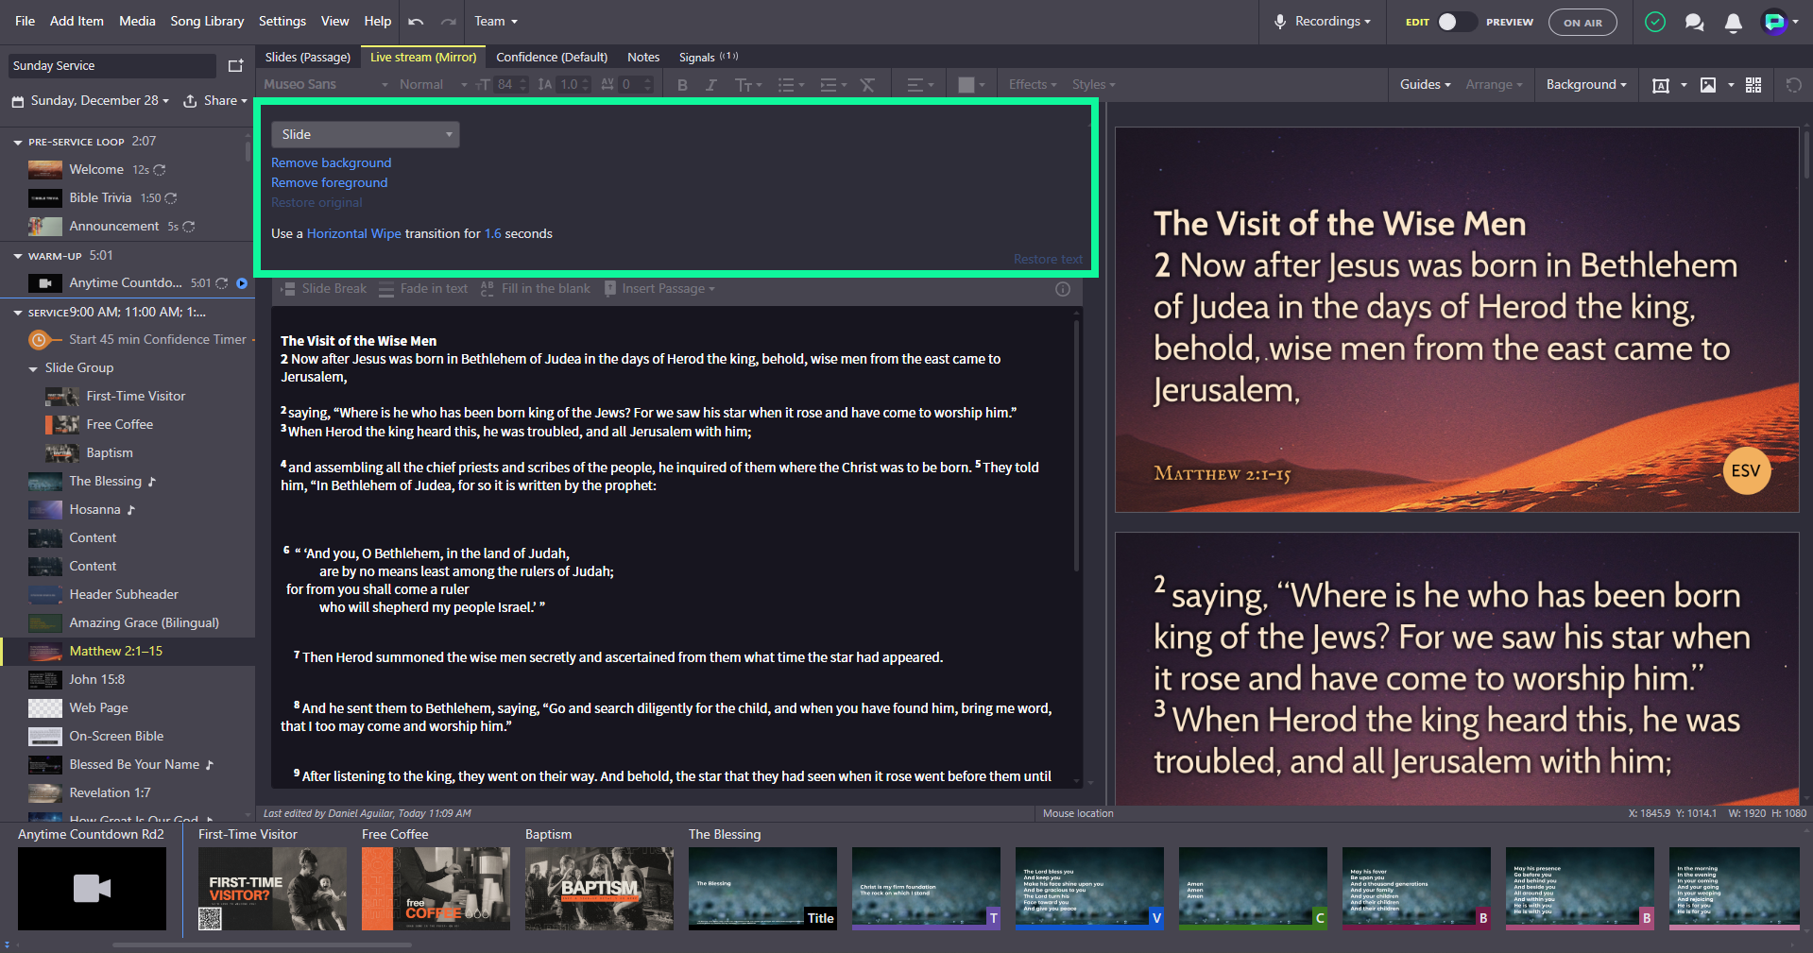
Task: Insert an image with the picture icon
Action: [x=1708, y=85]
